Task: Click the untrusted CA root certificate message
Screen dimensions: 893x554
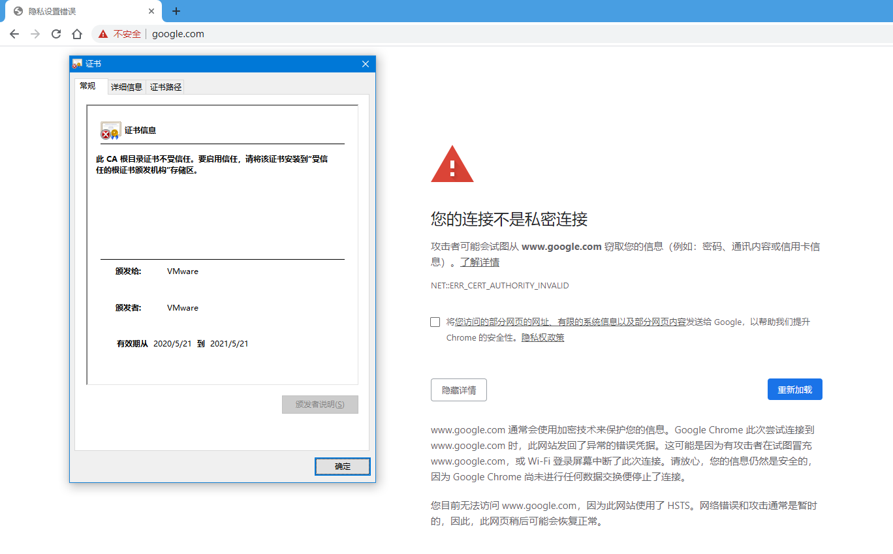Action: click(x=212, y=164)
